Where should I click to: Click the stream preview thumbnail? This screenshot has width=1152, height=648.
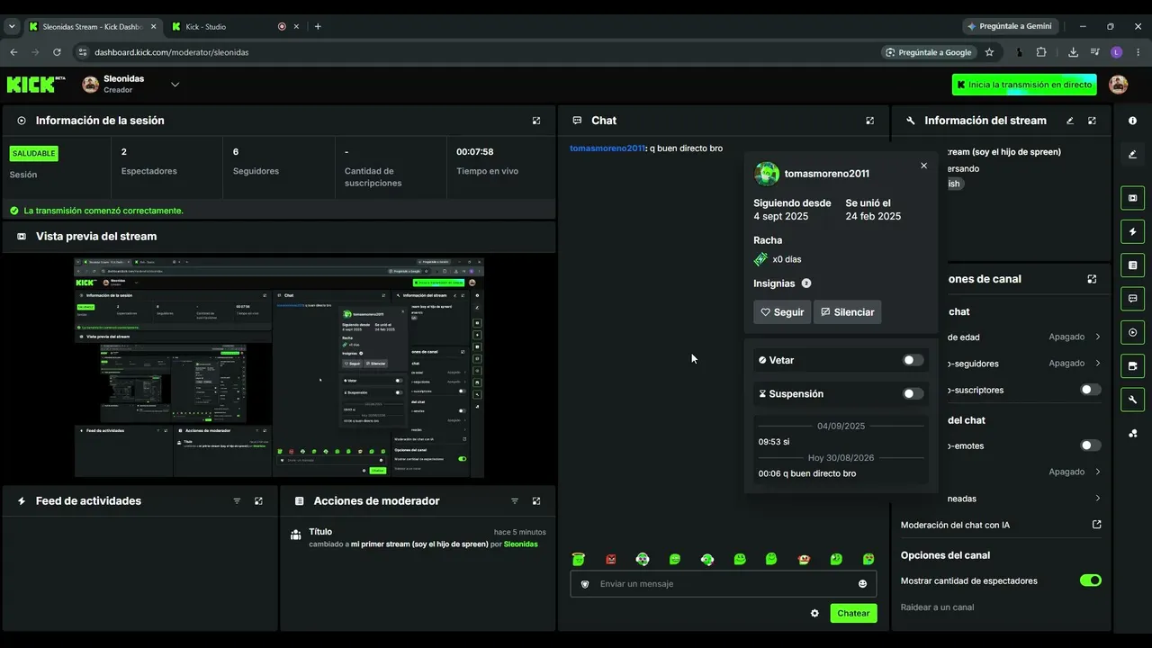click(279, 367)
